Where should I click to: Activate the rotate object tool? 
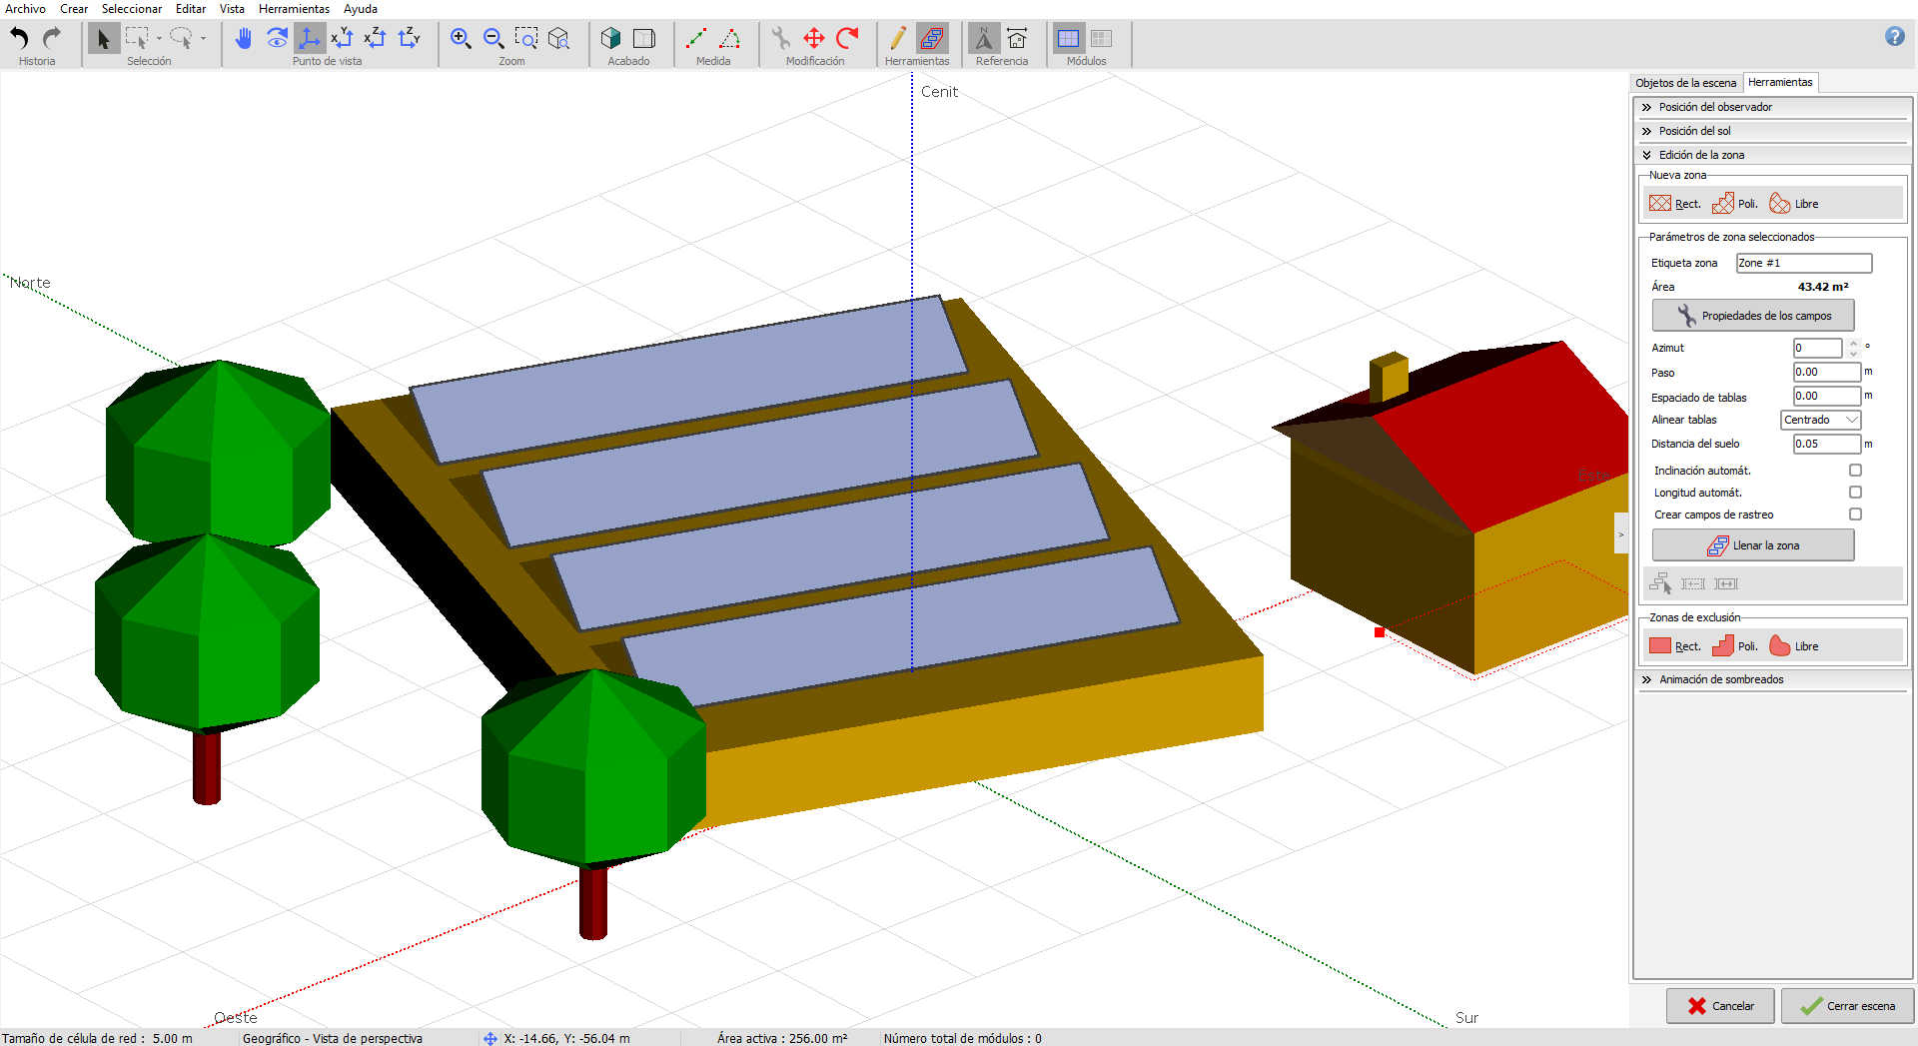[847, 38]
